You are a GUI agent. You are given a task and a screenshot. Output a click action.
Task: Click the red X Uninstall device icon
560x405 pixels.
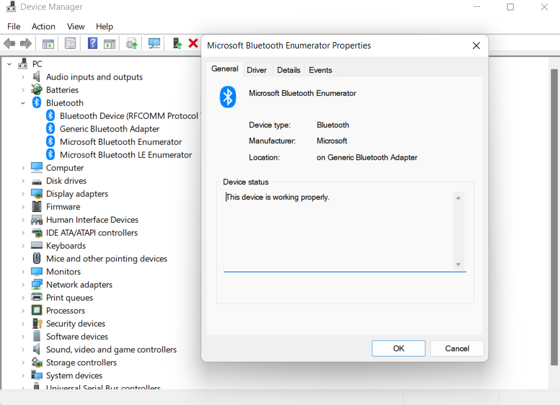[193, 43]
